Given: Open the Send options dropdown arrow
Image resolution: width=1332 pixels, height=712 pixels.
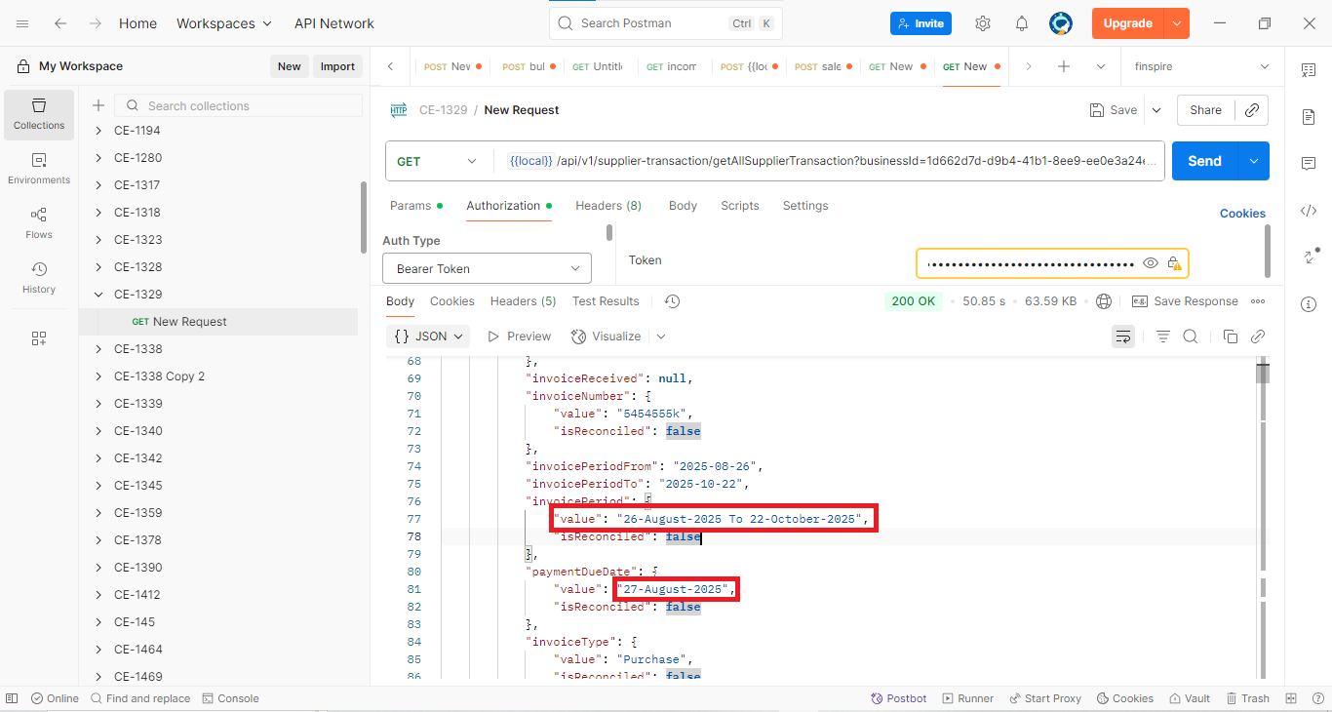Looking at the screenshot, I should pos(1253,161).
